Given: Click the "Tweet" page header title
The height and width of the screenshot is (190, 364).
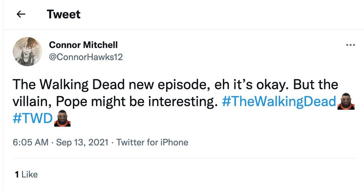Looking at the screenshot, I should pos(64,14).
